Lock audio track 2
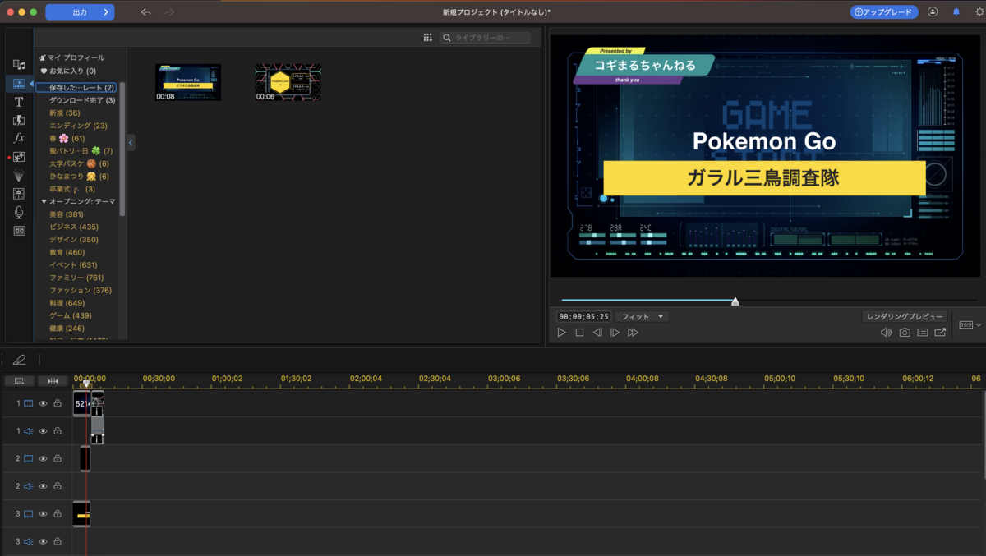Screen dimensions: 986x556 click(x=58, y=486)
